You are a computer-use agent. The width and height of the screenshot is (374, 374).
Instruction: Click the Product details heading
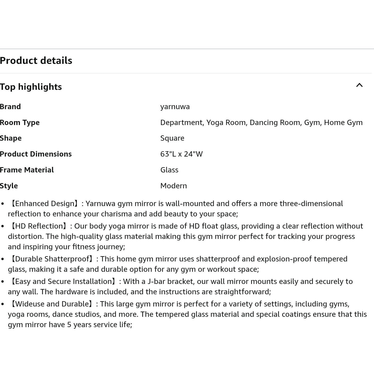click(36, 61)
